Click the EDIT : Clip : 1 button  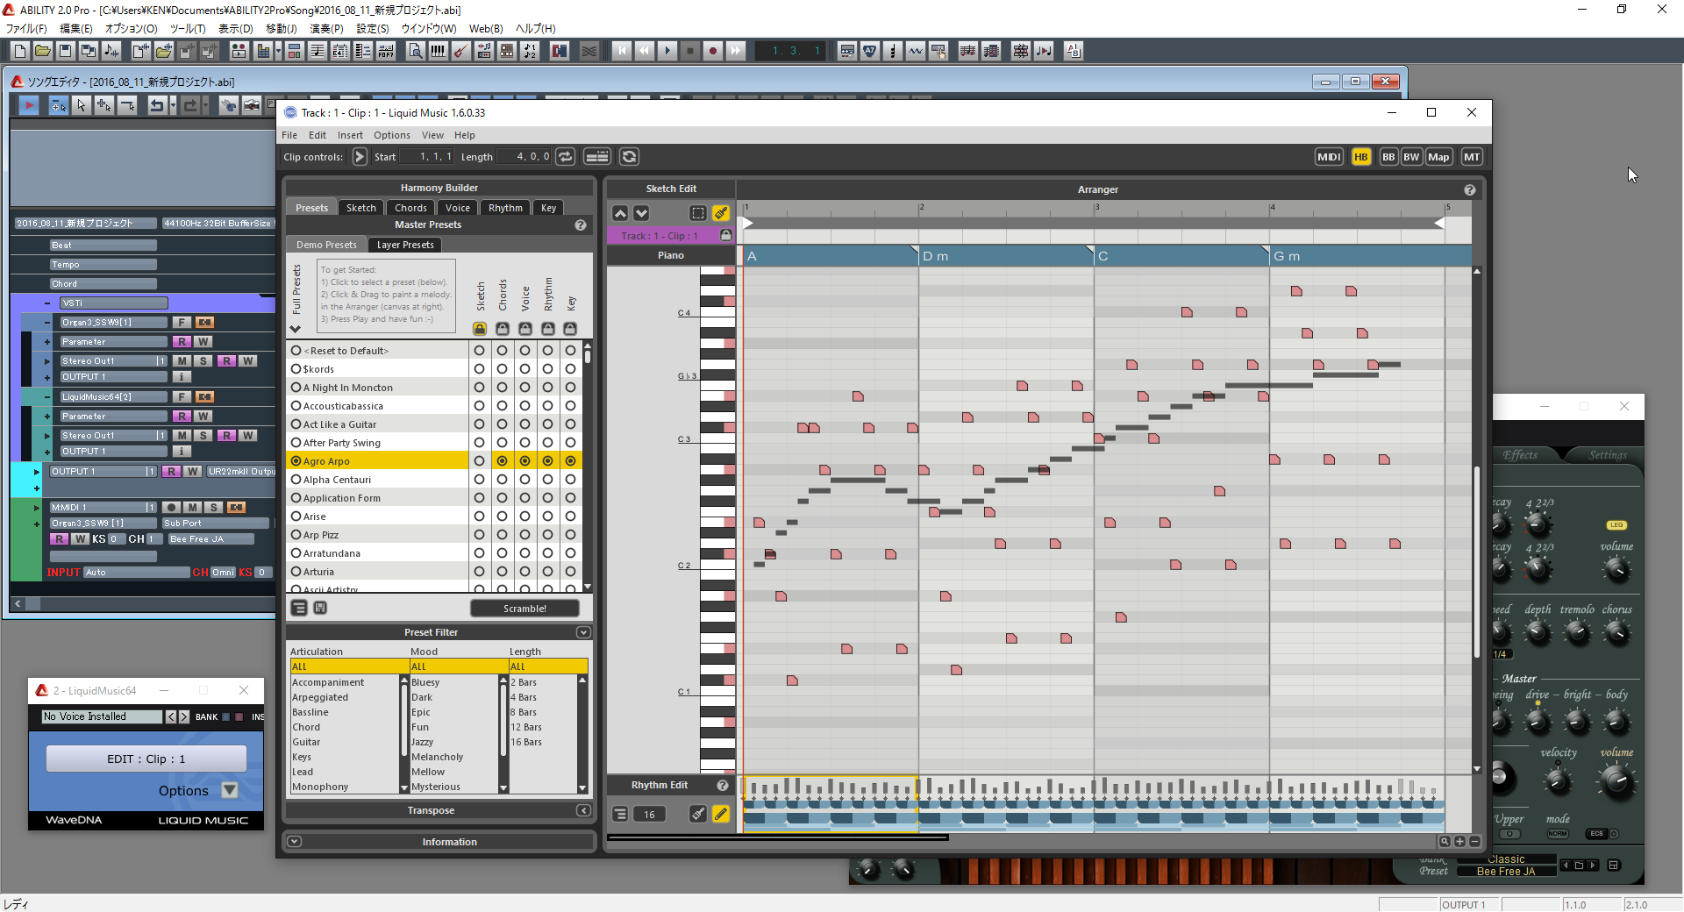146,759
